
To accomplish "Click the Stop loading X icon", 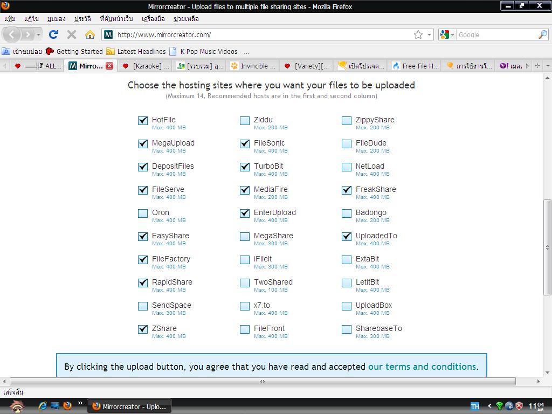I will click(72, 34).
